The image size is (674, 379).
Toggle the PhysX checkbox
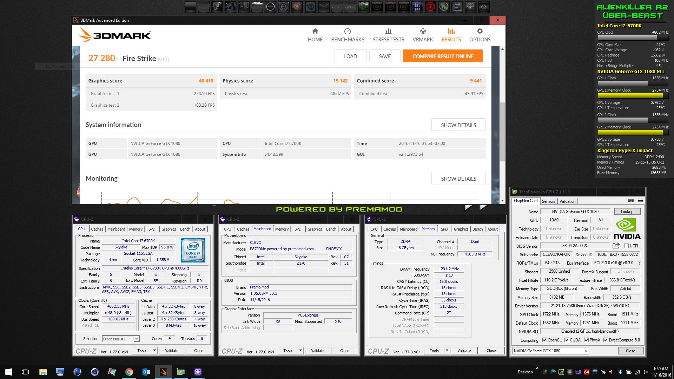pyautogui.click(x=586, y=340)
